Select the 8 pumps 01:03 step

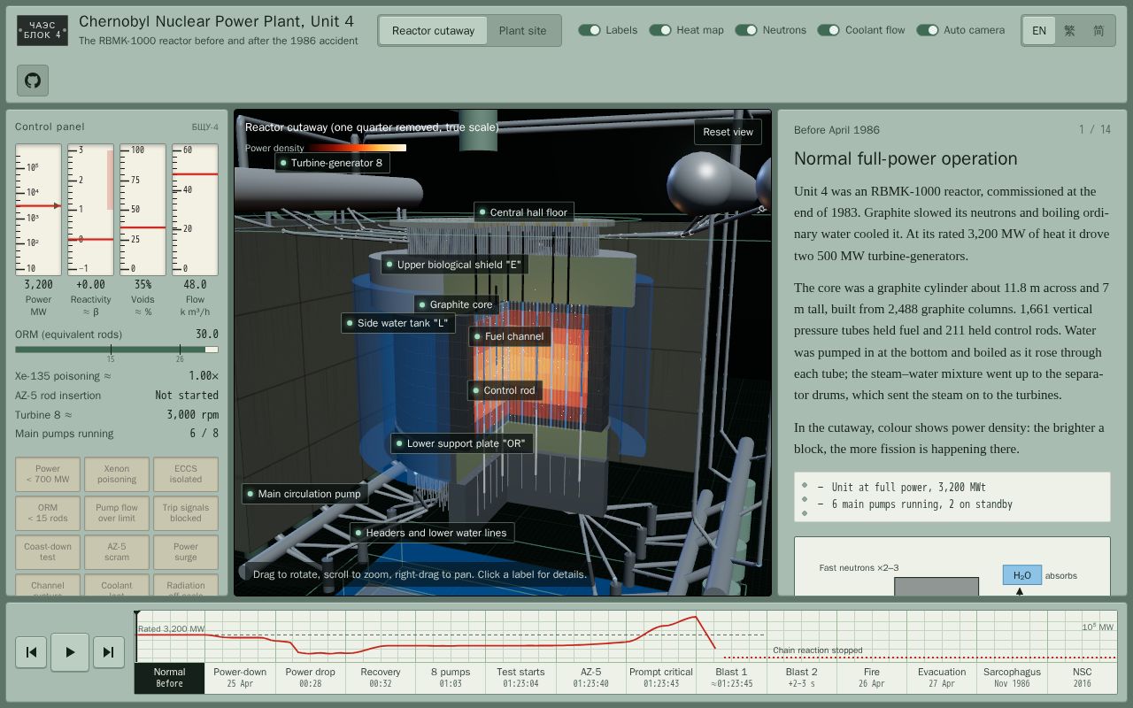click(x=451, y=678)
